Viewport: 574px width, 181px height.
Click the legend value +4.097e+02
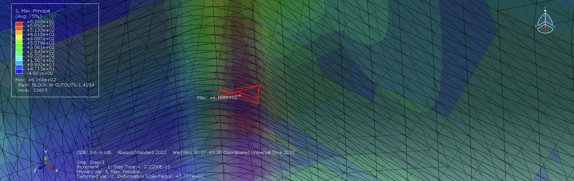(41, 39)
